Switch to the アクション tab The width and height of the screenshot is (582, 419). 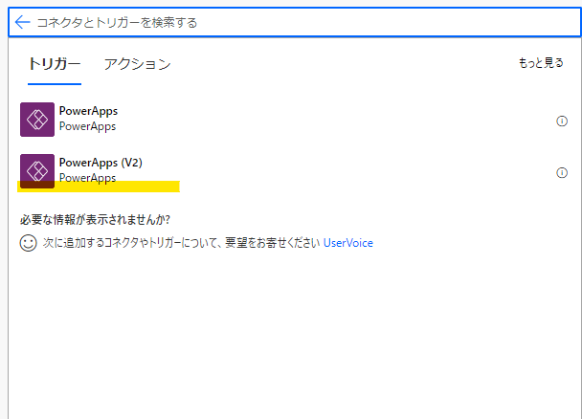click(x=137, y=64)
